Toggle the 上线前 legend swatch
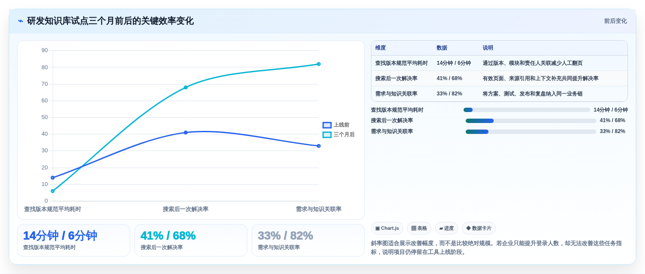The width and height of the screenshot is (645, 274). point(327,125)
